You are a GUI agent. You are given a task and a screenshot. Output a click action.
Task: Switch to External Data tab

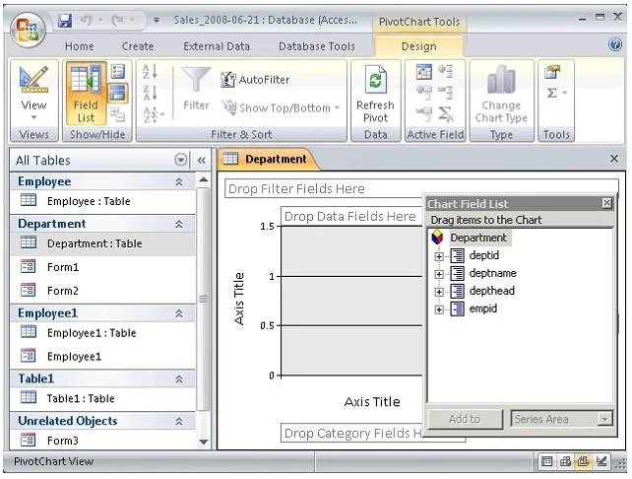(x=217, y=46)
